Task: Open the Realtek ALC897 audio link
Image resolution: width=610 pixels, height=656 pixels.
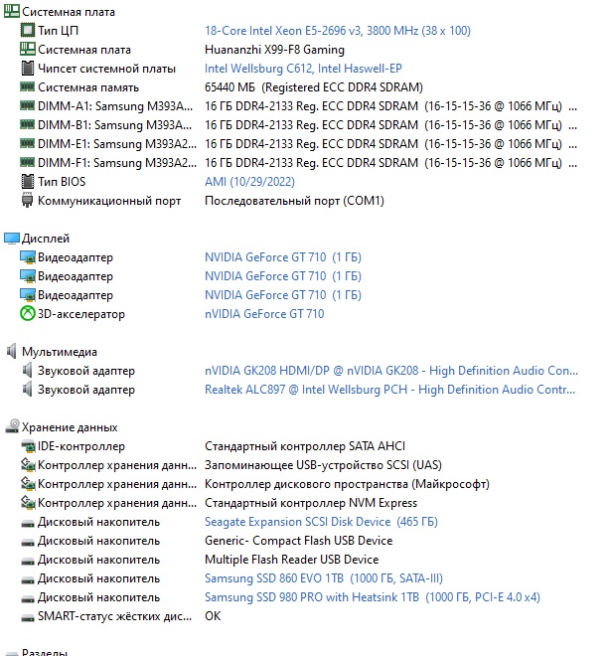Action: [x=389, y=390]
